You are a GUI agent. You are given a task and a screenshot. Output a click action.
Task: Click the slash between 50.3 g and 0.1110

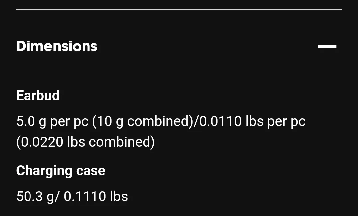57,197
